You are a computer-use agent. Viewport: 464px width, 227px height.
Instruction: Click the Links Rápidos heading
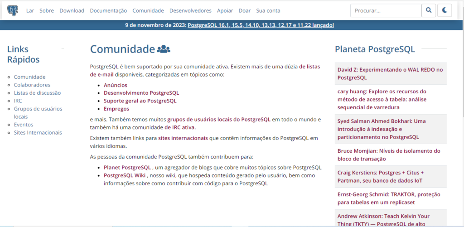point(24,54)
